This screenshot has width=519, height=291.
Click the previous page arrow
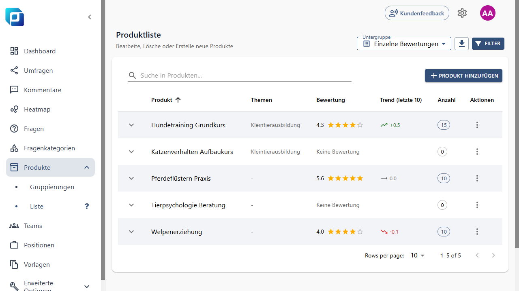pos(477,255)
